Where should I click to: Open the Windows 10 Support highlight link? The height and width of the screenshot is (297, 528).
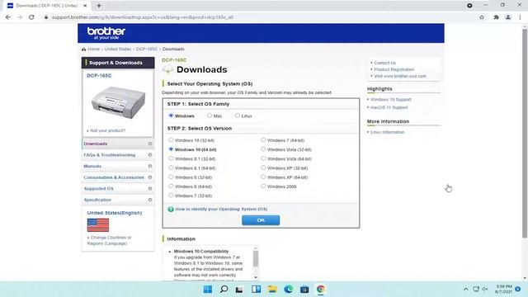coord(391,100)
